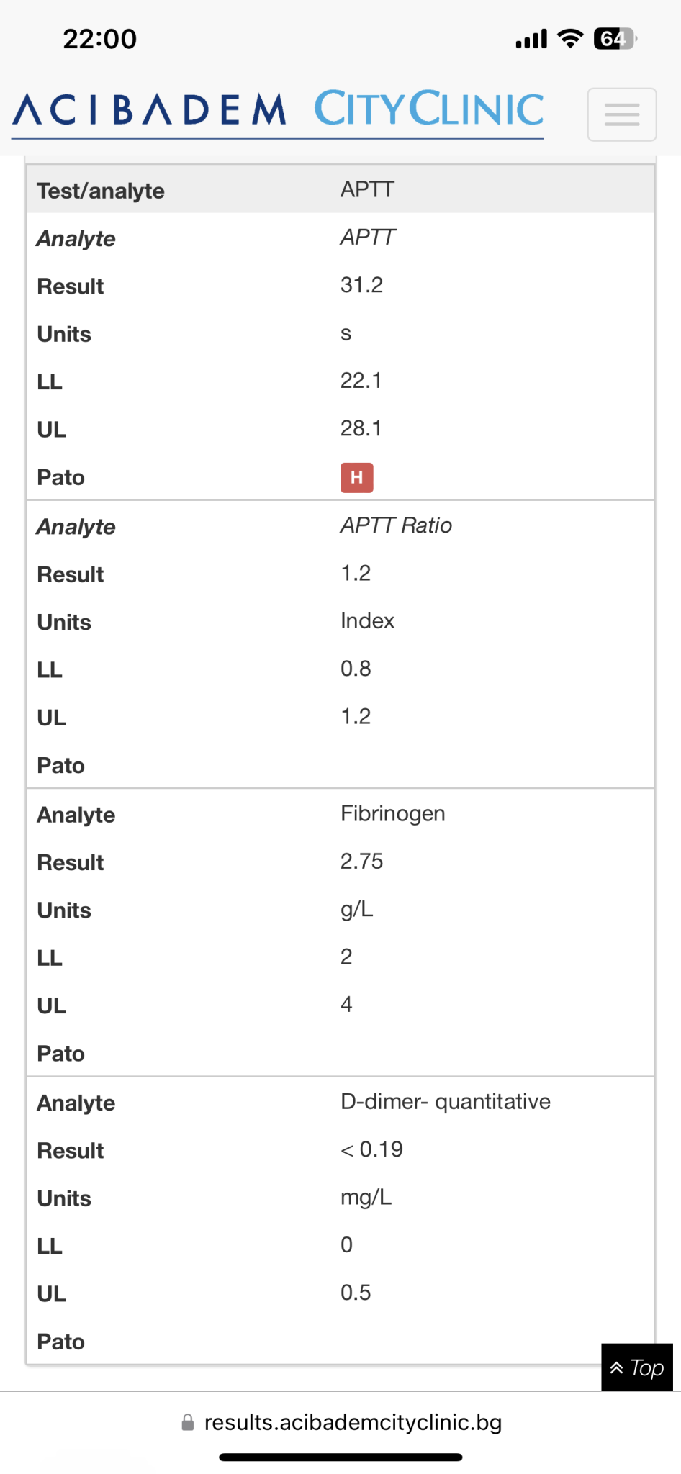Tap the D-dimer result < 0.19
Viewport: 681px width, 1474px height.
(371, 1149)
